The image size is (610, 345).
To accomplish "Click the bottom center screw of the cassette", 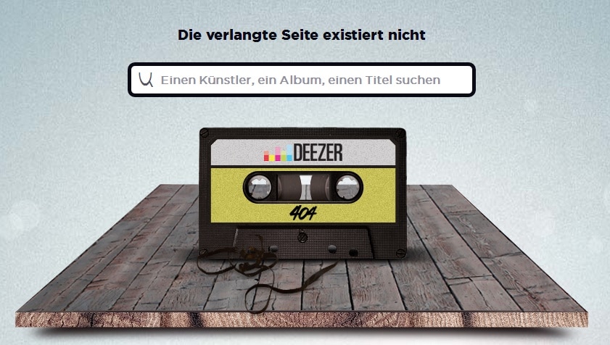I will click(x=302, y=236).
